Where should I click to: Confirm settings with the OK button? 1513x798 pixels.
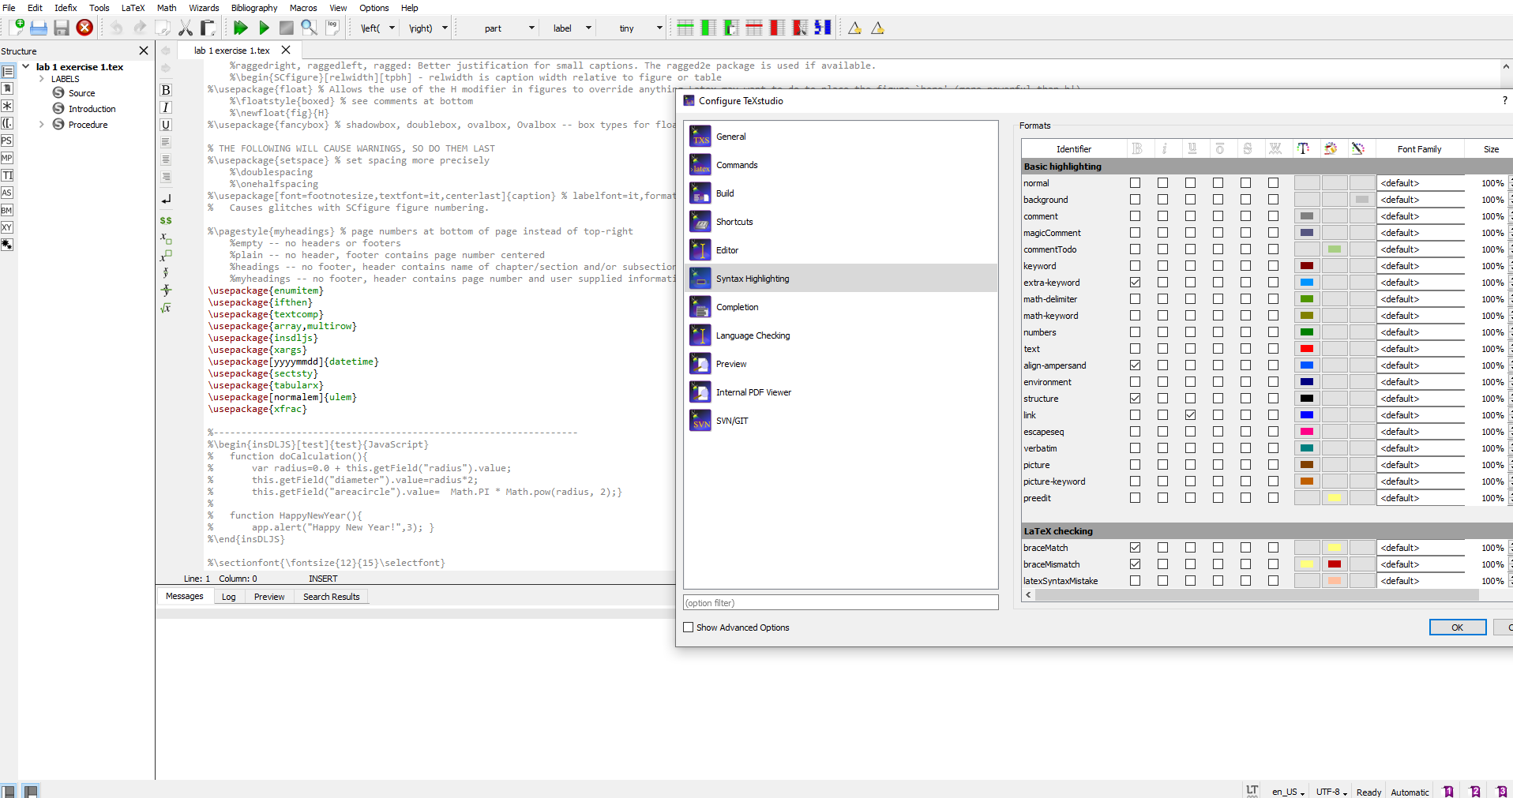(1457, 627)
